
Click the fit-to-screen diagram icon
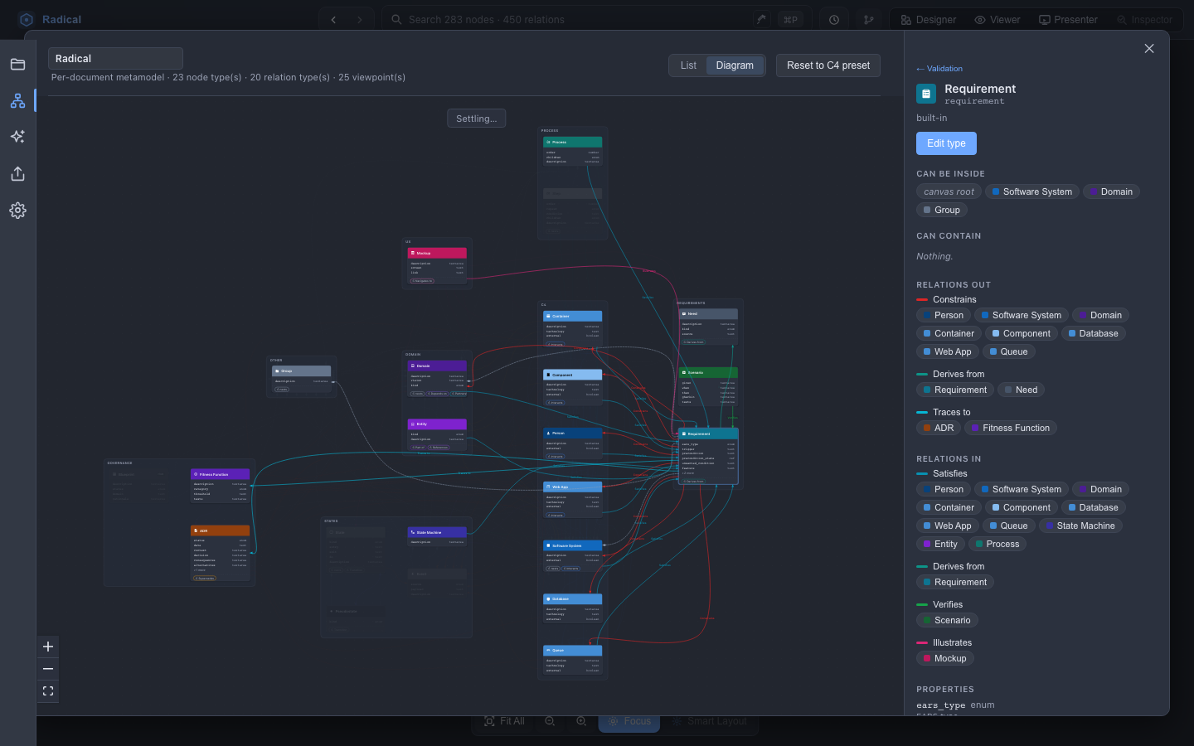48,690
